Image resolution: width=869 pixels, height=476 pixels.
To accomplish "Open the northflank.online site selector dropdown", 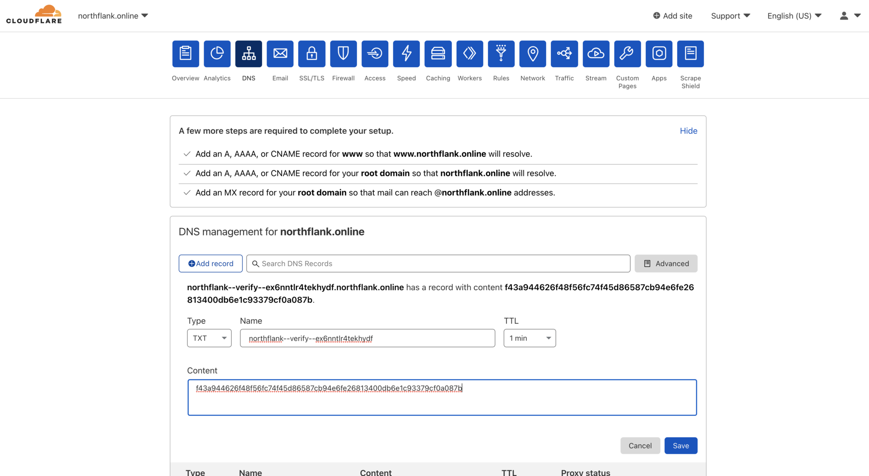I will [113, 16].
